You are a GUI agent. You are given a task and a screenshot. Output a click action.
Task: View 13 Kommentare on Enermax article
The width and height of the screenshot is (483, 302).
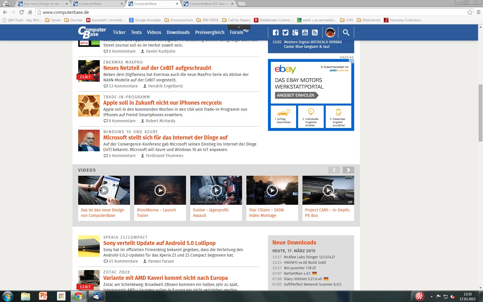pyautogui.click(x=121, y=86)
